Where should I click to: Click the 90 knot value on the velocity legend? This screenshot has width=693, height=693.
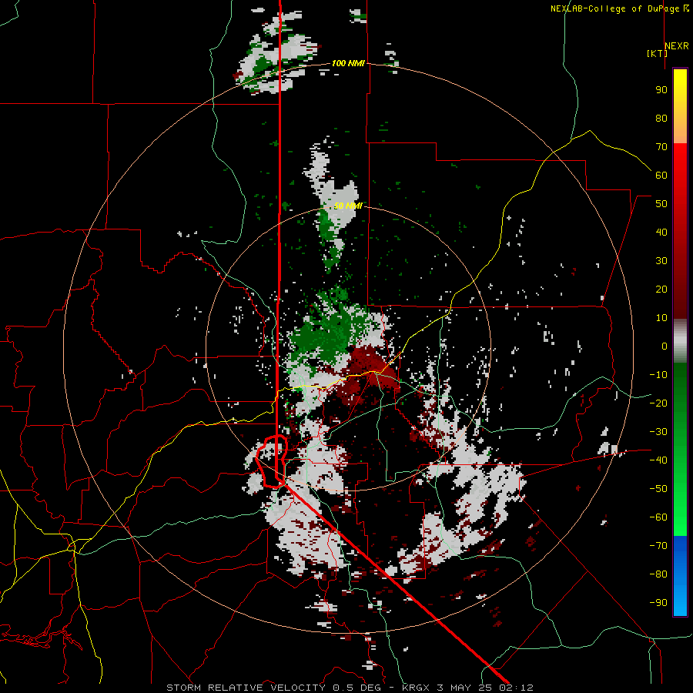point(661,90)
